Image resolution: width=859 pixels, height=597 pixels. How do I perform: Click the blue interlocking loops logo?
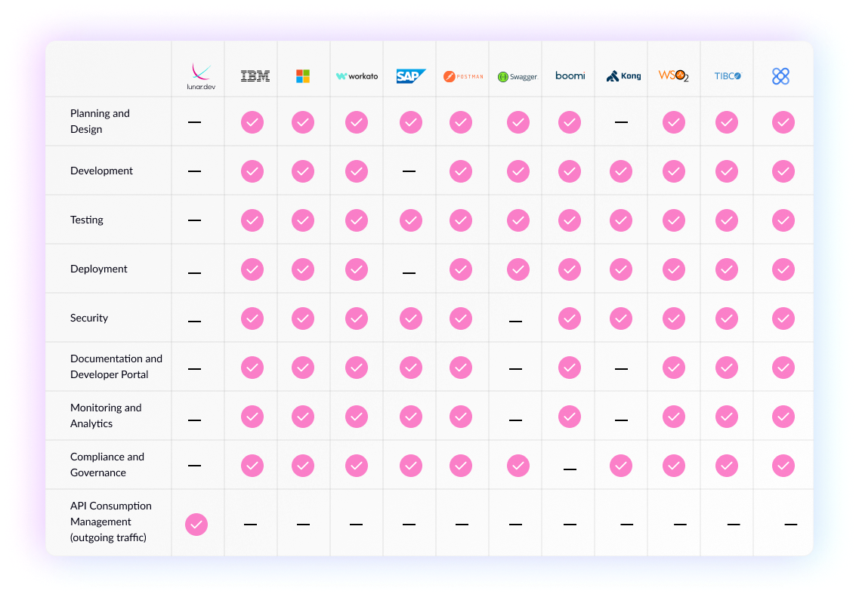click(x=780, y=76)
